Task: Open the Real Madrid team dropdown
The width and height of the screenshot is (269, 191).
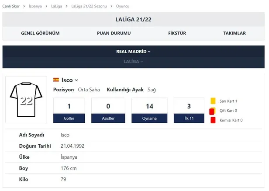Action: pos(133,52)
